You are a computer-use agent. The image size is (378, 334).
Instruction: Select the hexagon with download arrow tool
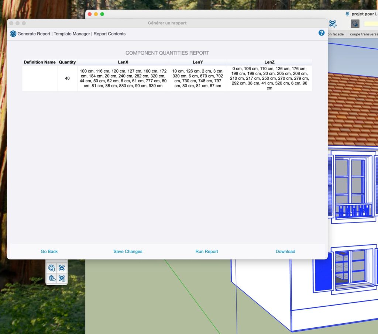click(x=52, y=268)
